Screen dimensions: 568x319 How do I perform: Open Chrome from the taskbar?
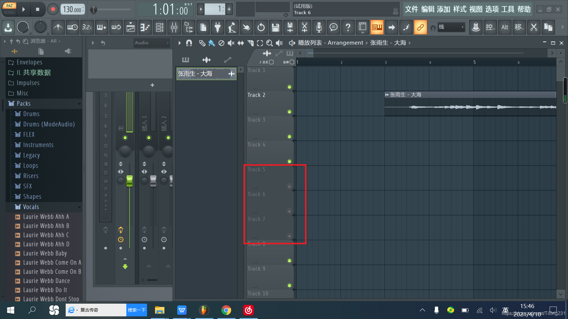(x=226, y=310)
